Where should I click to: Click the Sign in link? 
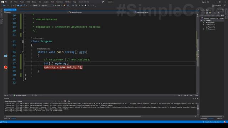[x=204, y=2]
